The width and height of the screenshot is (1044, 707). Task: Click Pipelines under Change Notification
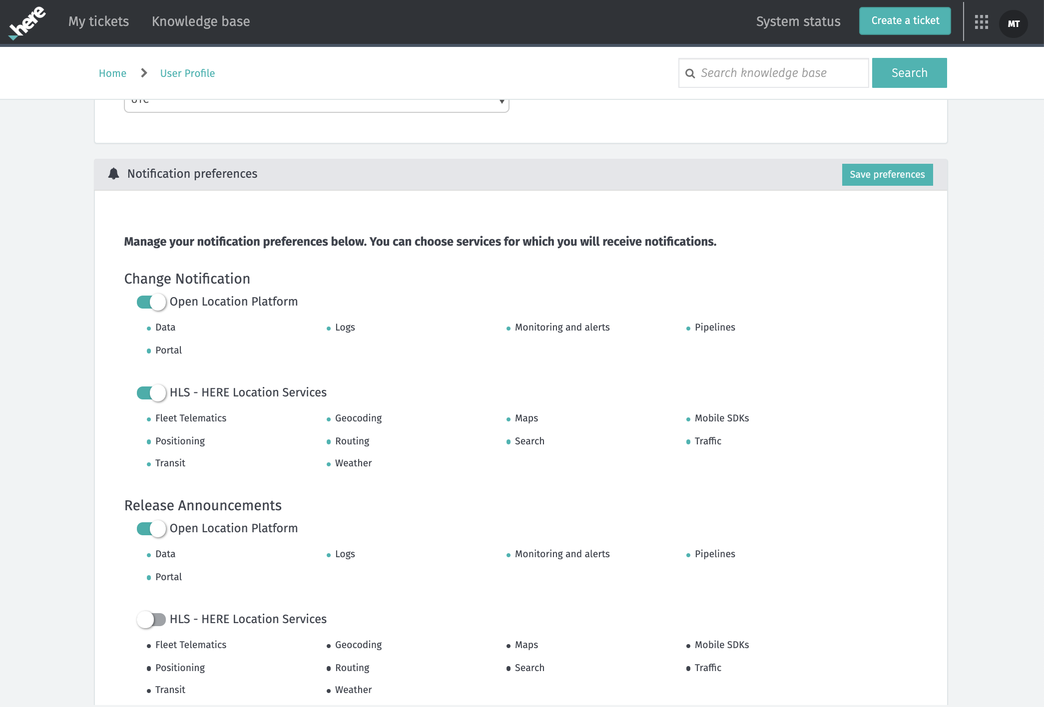point(715,328)
